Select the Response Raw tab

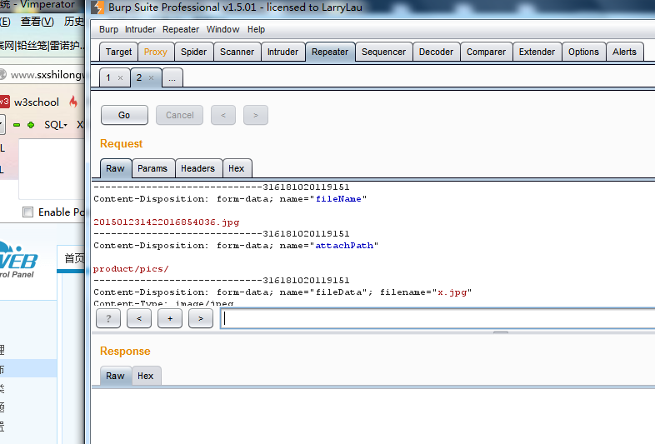(115, 376)
